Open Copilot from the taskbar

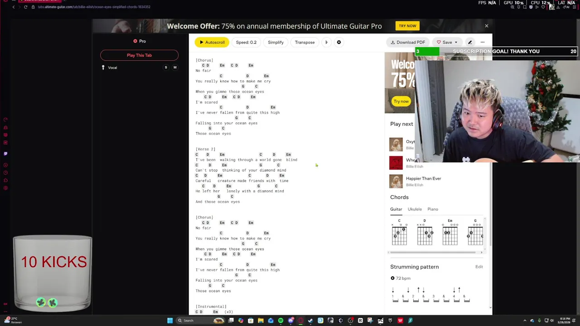[x=241, y=321]
